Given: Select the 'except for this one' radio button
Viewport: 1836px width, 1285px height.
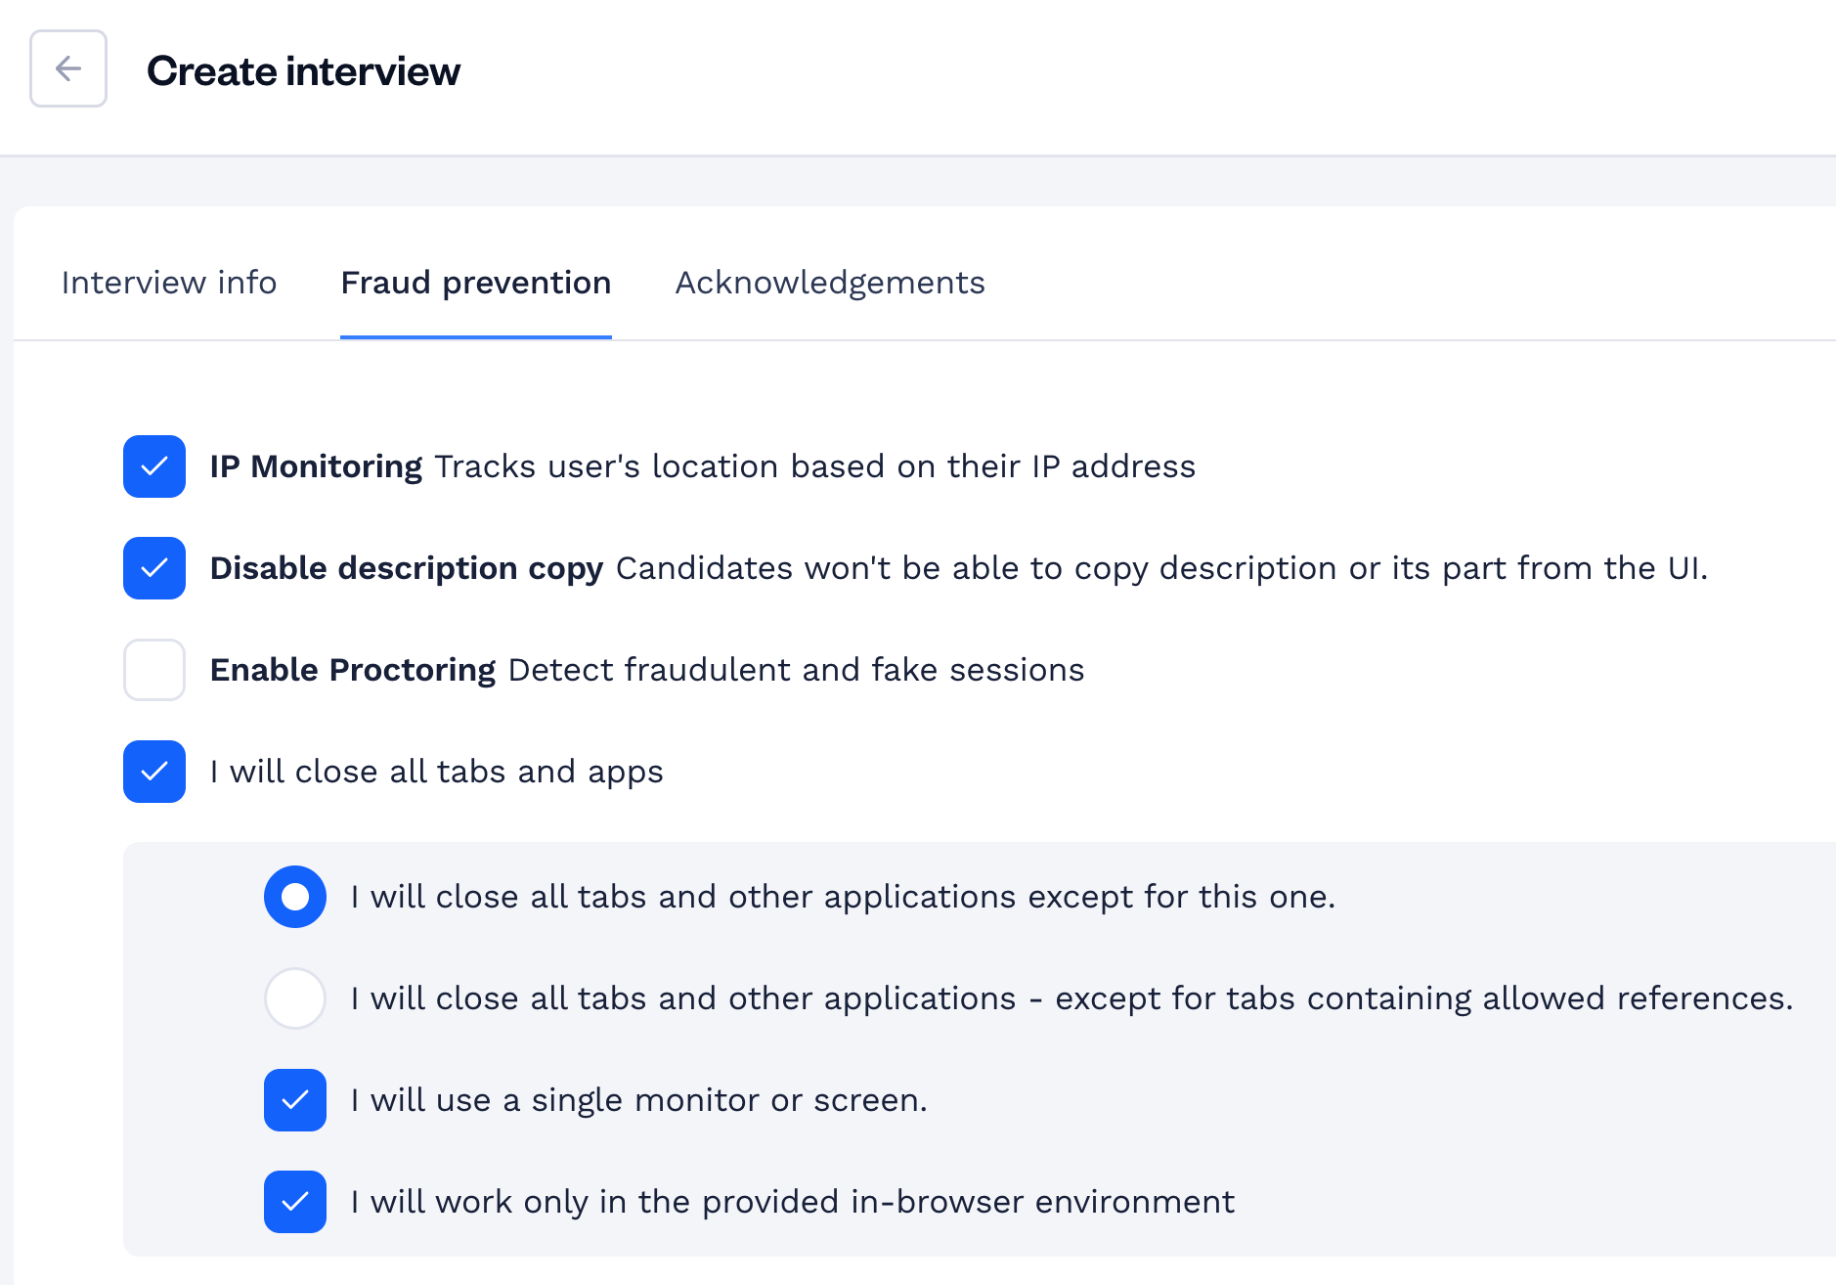Looking at the screenshot, I should [295, 897].
